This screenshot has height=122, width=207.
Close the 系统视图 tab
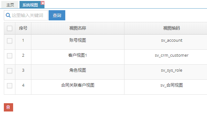[43, 3]
